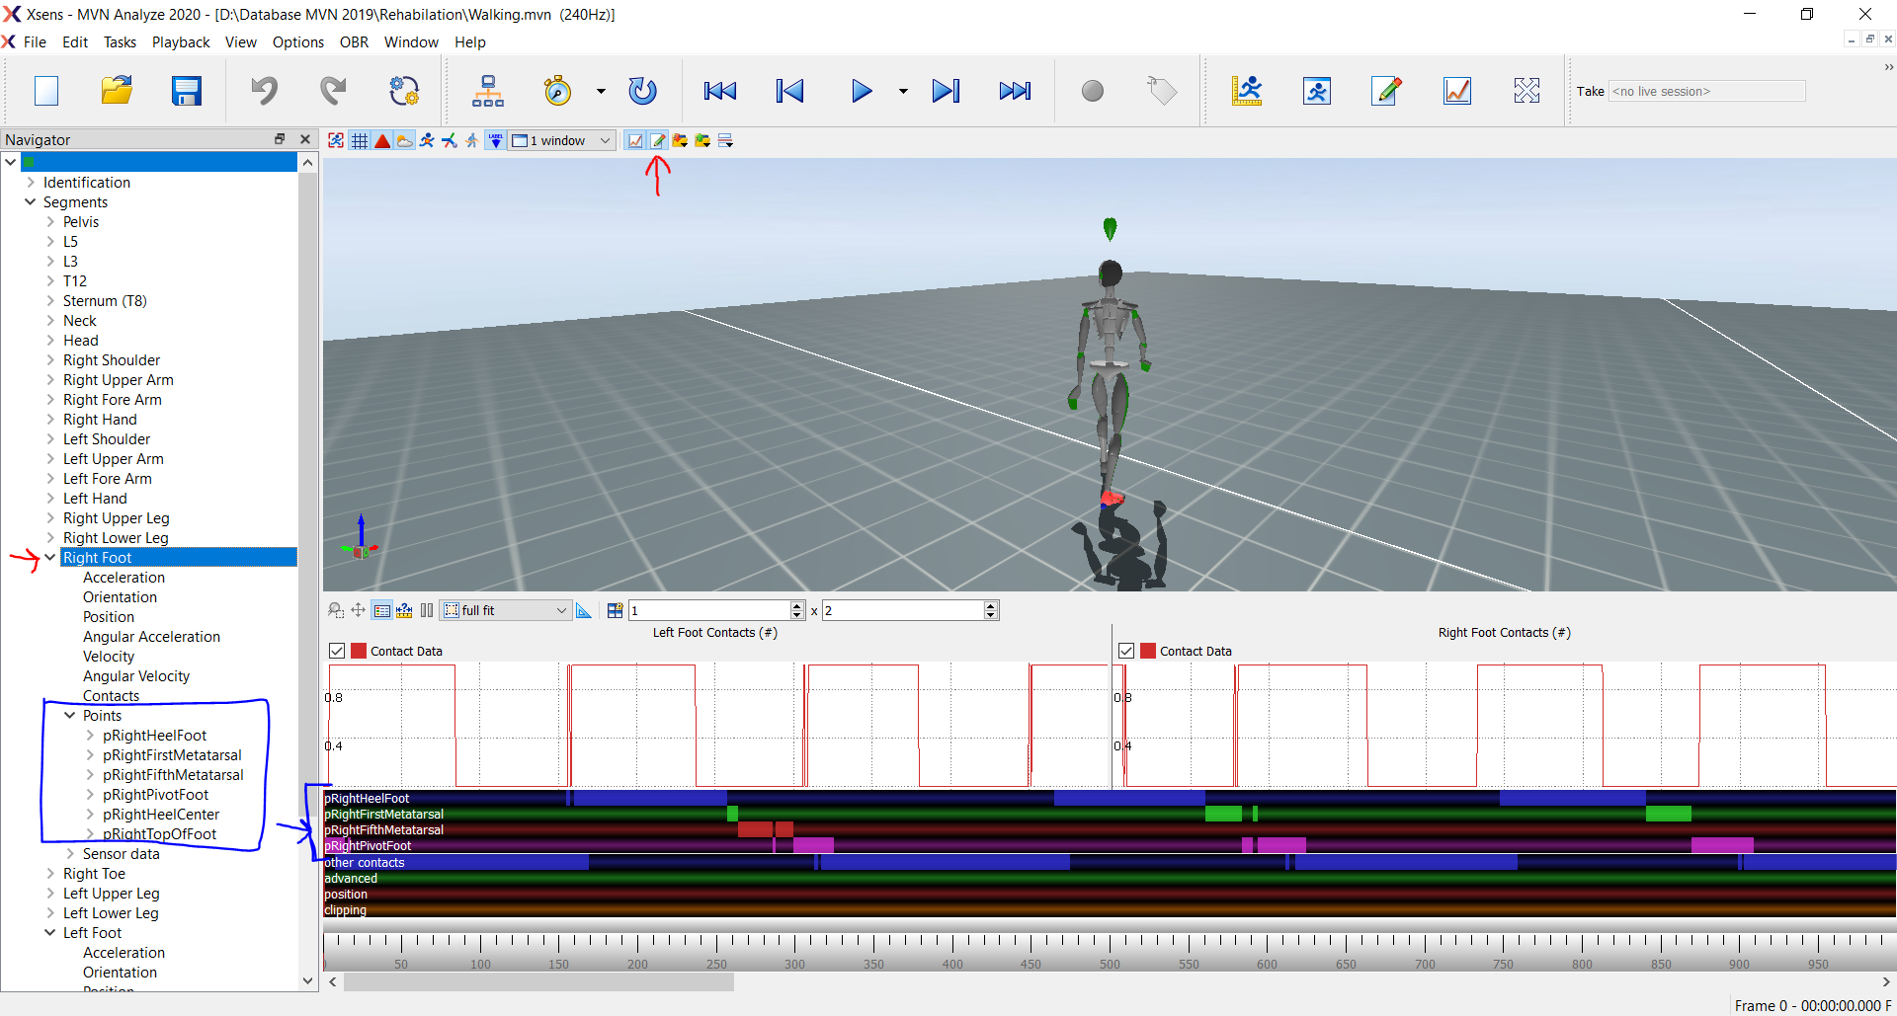Image resolution: width=1897 pixels, height=1016 pixels.
Task: Open the Options menu
Action: (x=297, y=42)
